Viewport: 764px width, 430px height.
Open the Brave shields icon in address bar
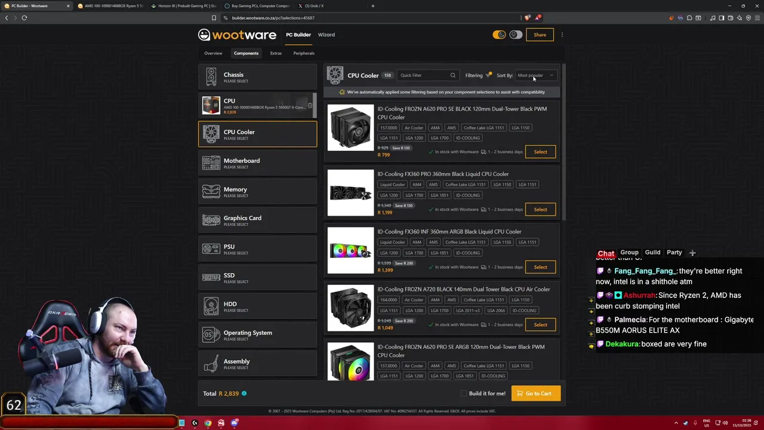pyautogui.click(x=527, y=18)
